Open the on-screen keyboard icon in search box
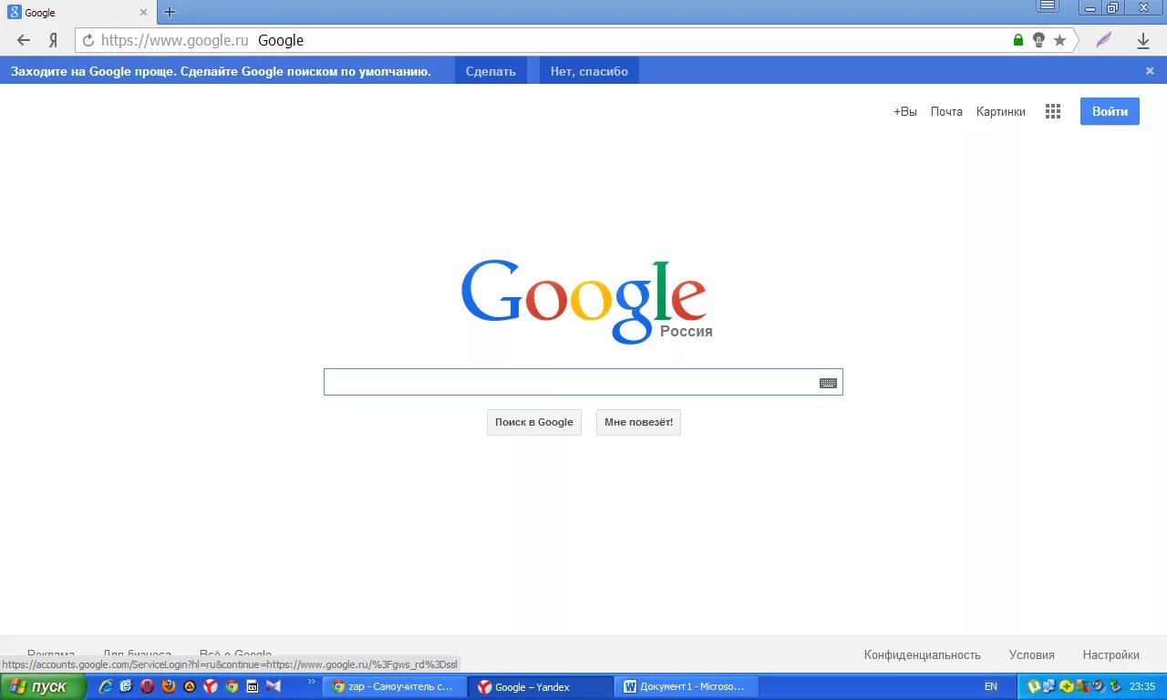Screen dimensions: 1167x700 pyautogui.click(x=828, y=383)
